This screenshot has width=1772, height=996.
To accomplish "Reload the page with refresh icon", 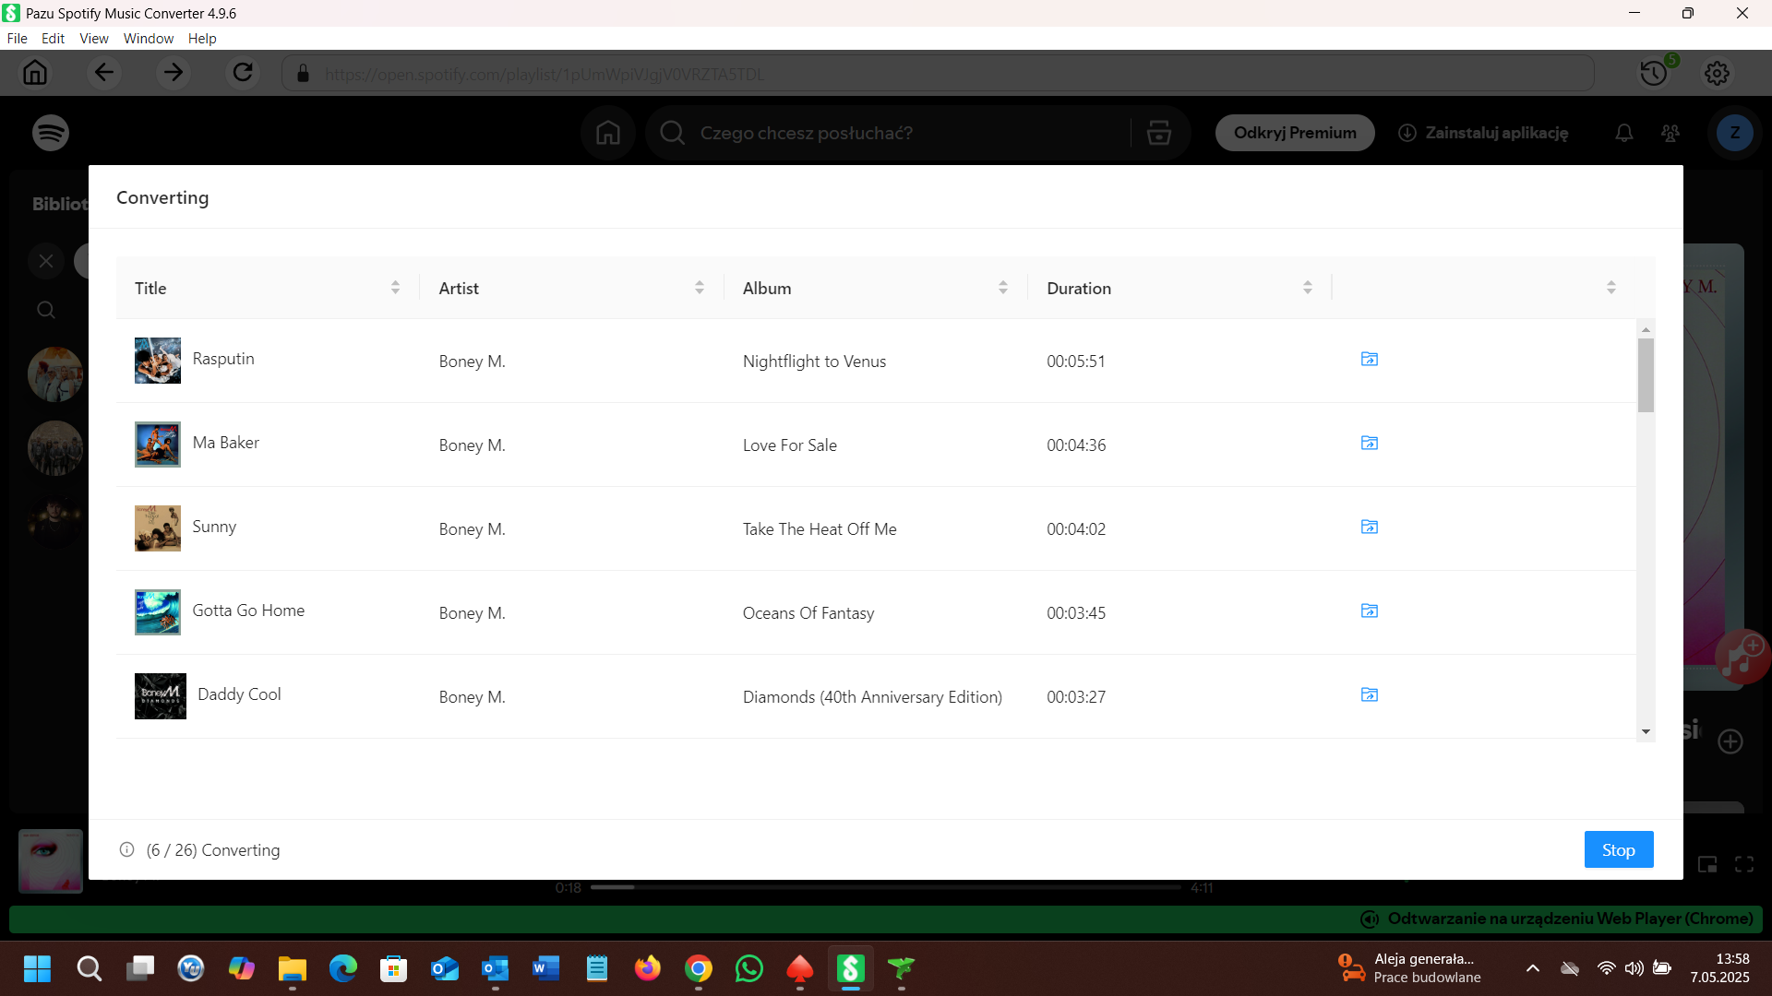I will tap(243, 73).
